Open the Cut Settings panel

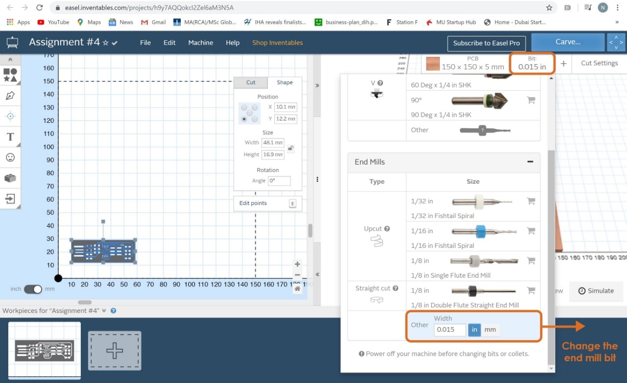point(599,63)
